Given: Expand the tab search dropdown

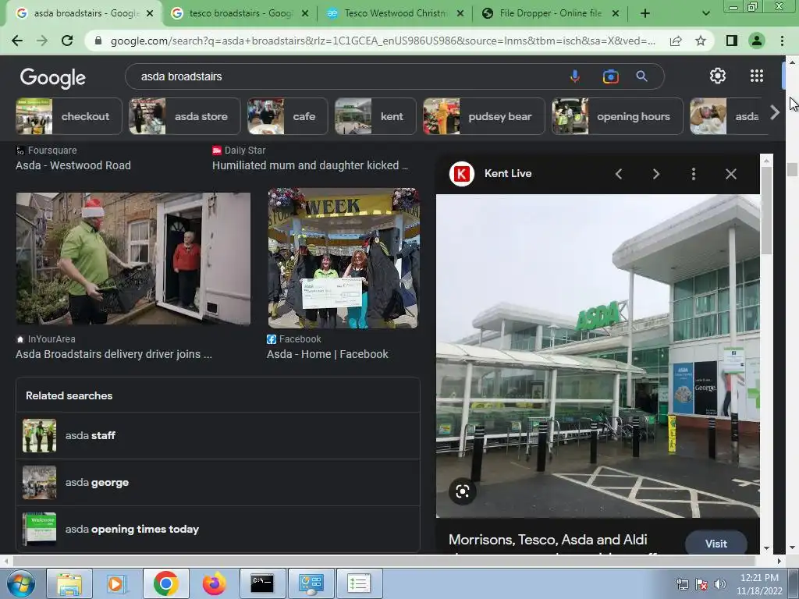Looking at the screenshot, I should click(x=705, y=14).
